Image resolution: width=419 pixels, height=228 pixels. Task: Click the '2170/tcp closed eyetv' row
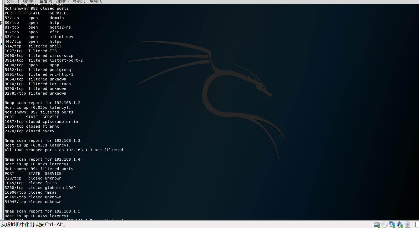[29, 131]
